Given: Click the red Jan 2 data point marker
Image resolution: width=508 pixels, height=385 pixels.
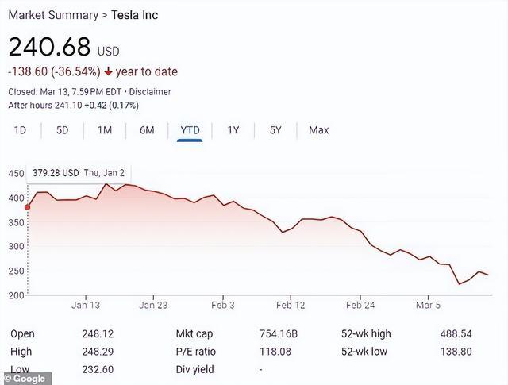Looking at the screenshot, I should coord(28,207).
